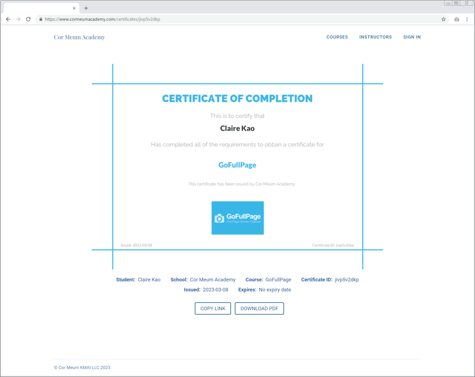Open the COURSES navigation item

click(x=337, y=37)
